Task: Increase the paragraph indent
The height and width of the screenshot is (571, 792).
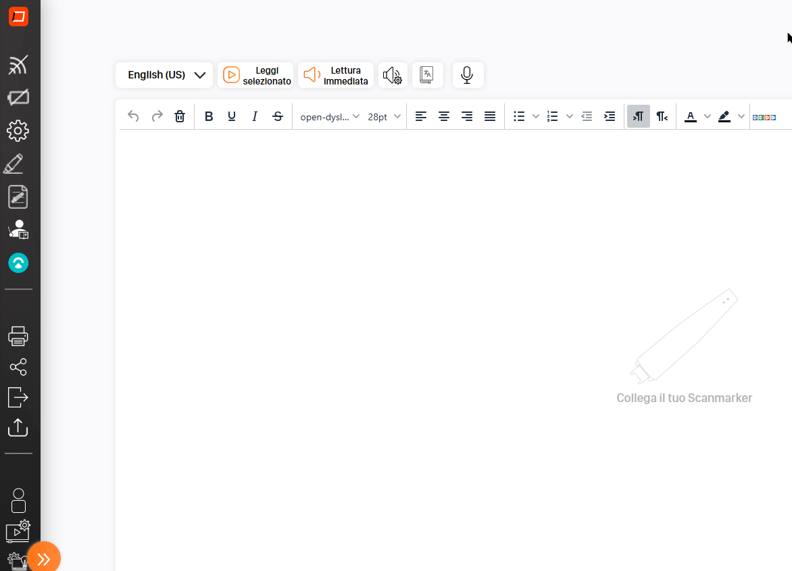Action: tap(610, 116)
